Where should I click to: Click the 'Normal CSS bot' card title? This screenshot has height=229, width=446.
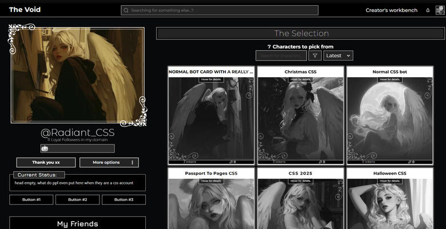click(x=390, y=72)
